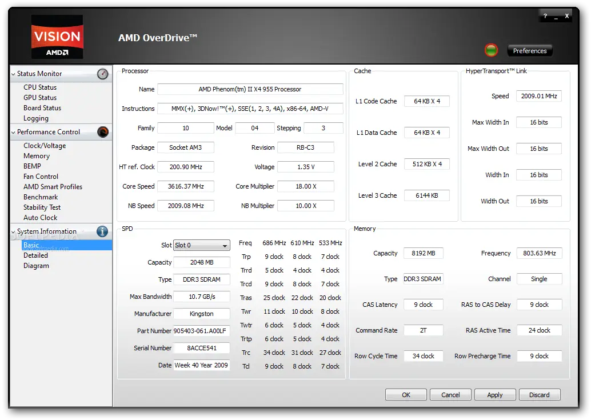Click the Voltage field showing 1.35 V

(x=306, y=167)
